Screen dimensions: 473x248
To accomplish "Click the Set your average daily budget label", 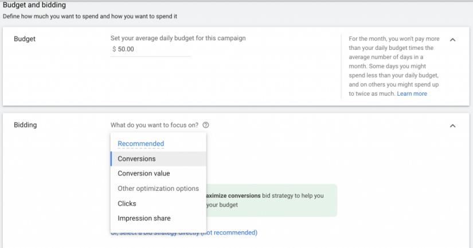I will [178, 38].
